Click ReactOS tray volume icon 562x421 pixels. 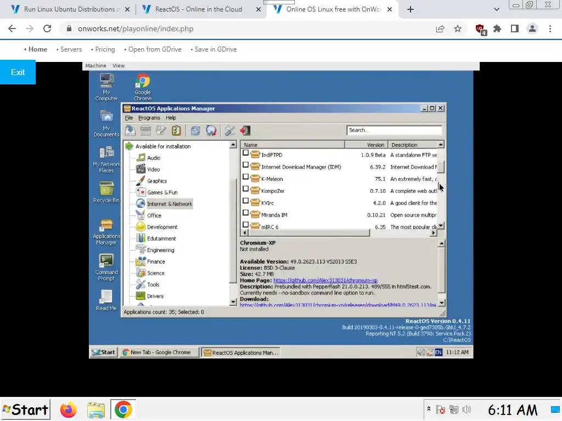click(421, 352)
